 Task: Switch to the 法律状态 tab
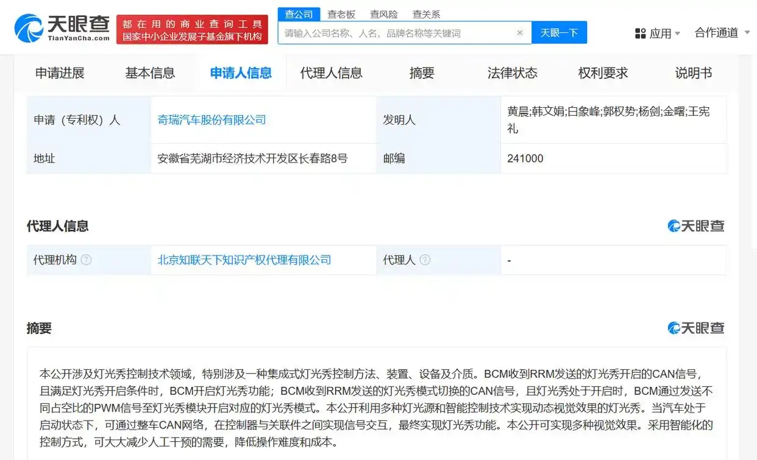[512, 73]
